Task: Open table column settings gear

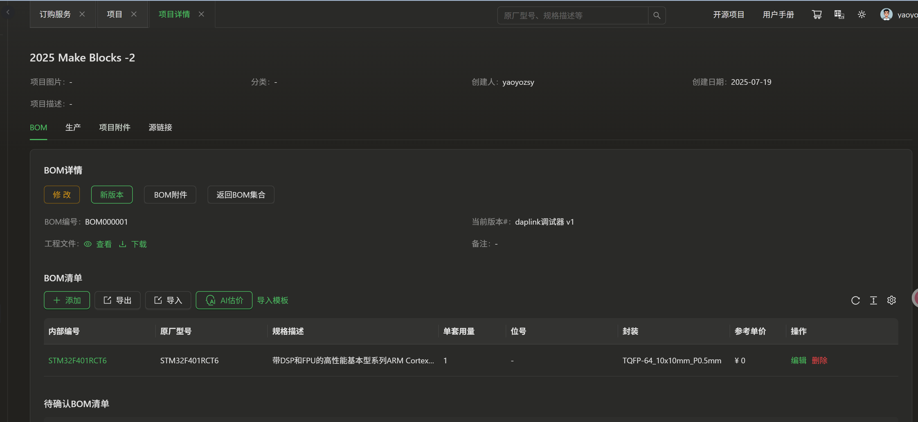Action: pos(891,300)
